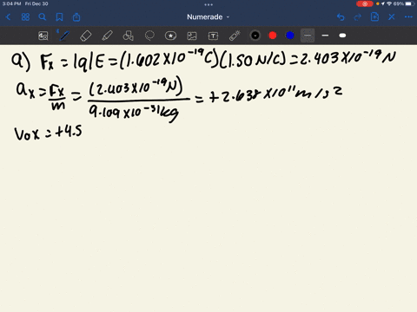Open the thumbnails grid view
This screenshot has height=312, width=417.
[x=25, y=17]
